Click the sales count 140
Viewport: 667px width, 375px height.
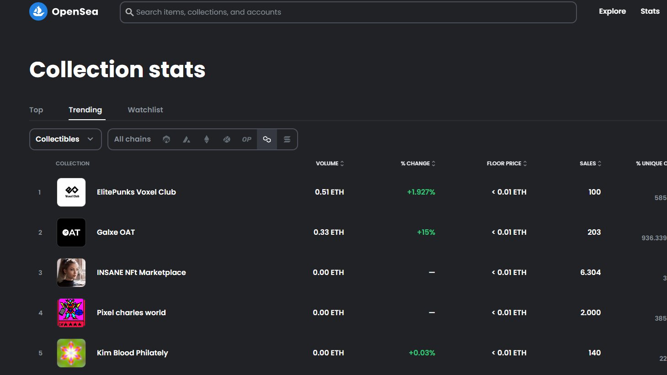click(595, 353)
